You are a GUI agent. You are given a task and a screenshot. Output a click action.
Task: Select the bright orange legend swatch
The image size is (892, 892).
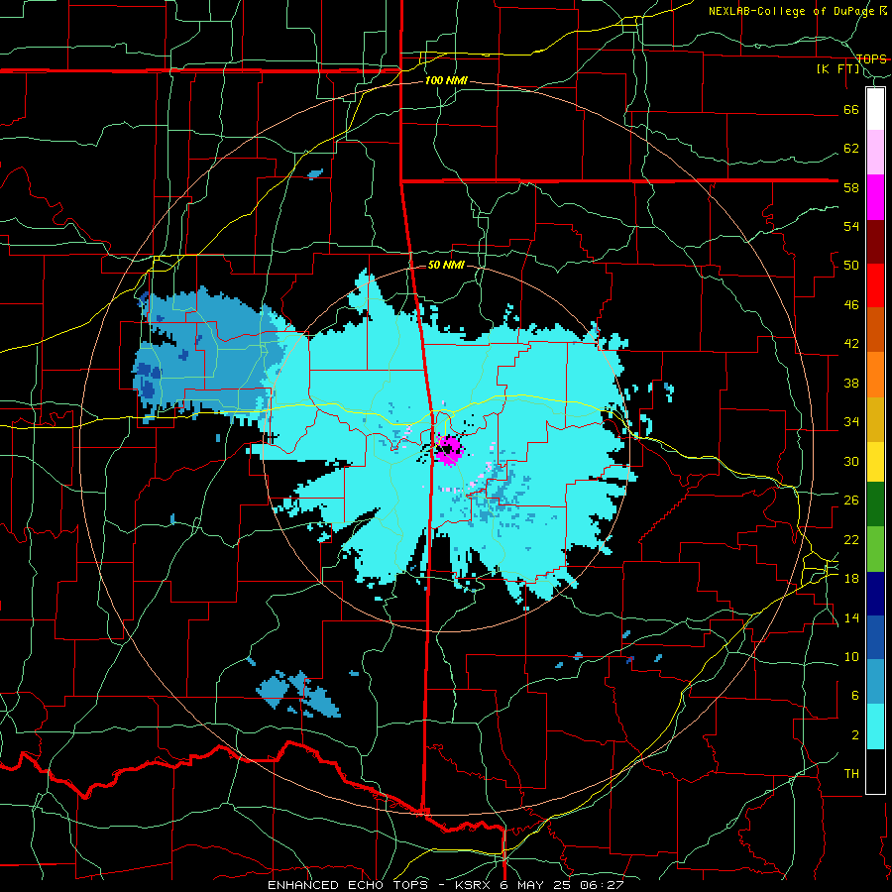point(875,375)
